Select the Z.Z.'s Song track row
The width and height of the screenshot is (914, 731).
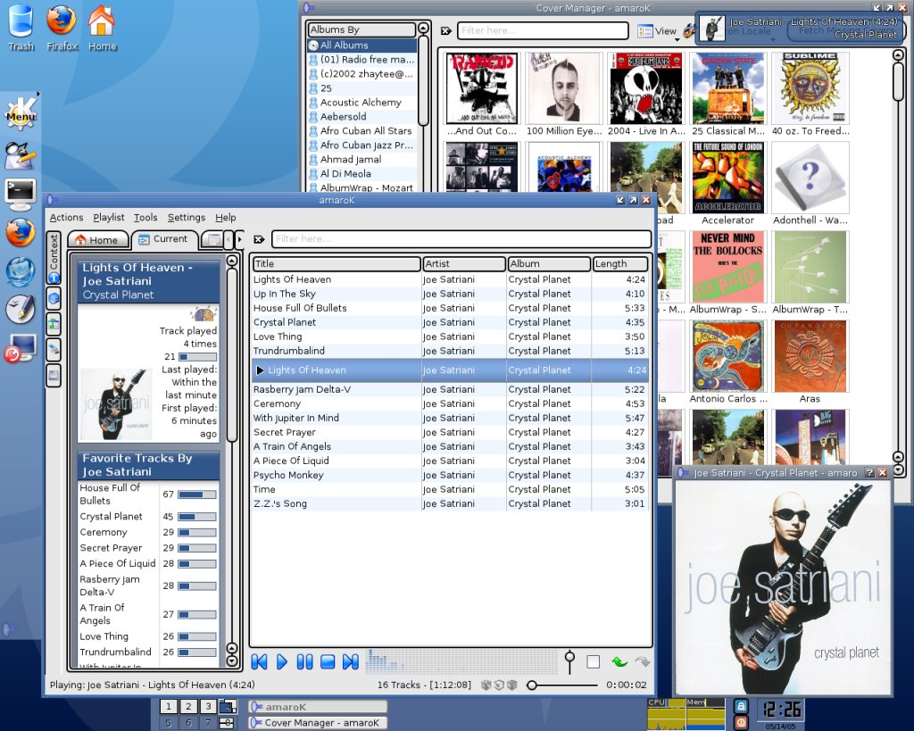(450, 503)
